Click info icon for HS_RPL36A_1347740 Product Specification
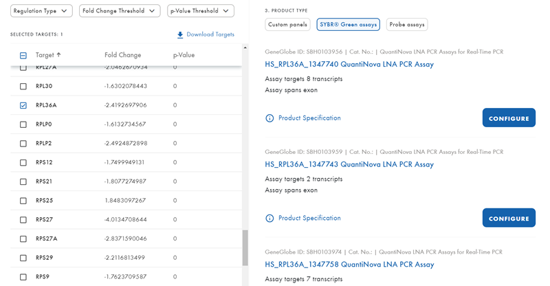Viewport: 550px width, 286px height. [x=269, y=118]
